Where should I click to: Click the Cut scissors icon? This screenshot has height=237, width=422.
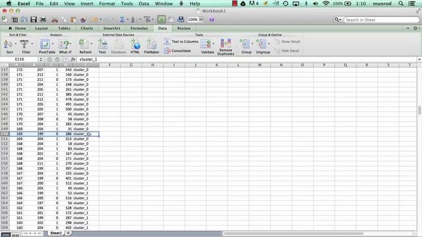click(x=55, y=19)
